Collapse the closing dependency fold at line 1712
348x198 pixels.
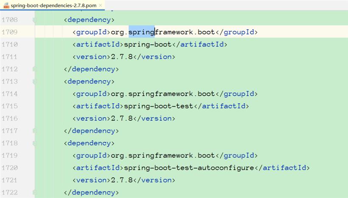[x=35, y=69]
